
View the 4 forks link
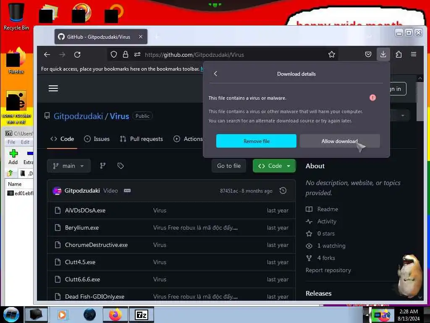(x=326, y=258)
